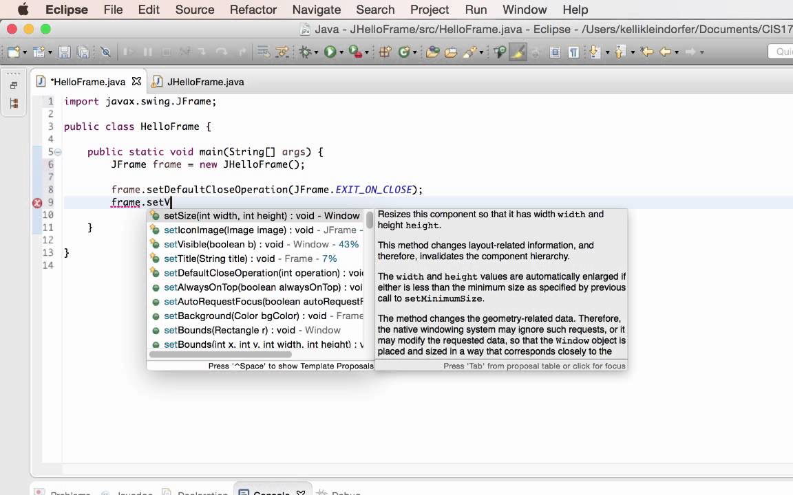Image resolution: width=793 pixels, height=495 pixels.
Task: Click the proposal list vertical scrollbar thumb
Action: tap(370, 220)
